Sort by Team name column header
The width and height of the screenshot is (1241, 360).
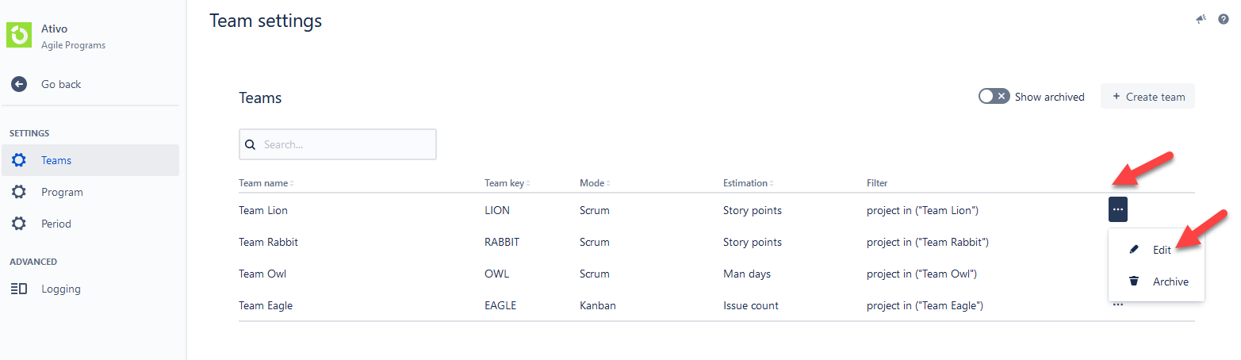(x=266, y=183)
